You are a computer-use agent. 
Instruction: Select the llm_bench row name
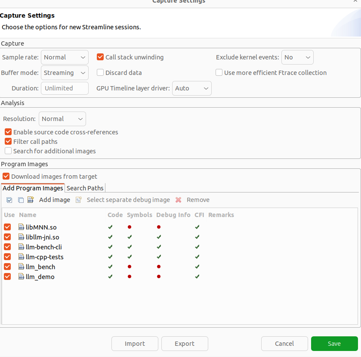tap(40, 267)
